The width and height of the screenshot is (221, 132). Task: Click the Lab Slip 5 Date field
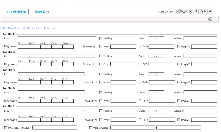tap(156, 111)
